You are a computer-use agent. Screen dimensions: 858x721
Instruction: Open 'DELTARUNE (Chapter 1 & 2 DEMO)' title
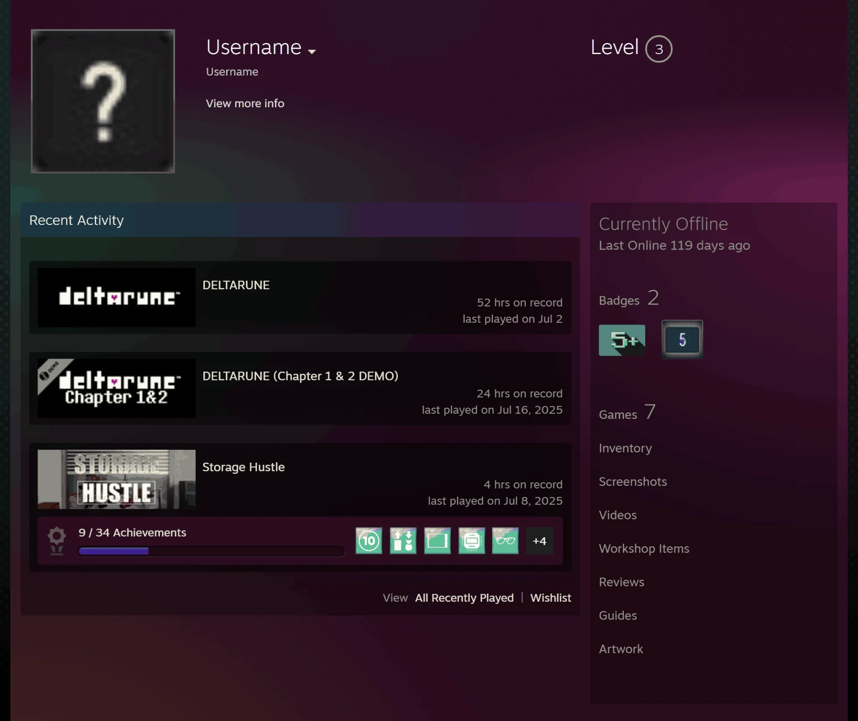300,376
